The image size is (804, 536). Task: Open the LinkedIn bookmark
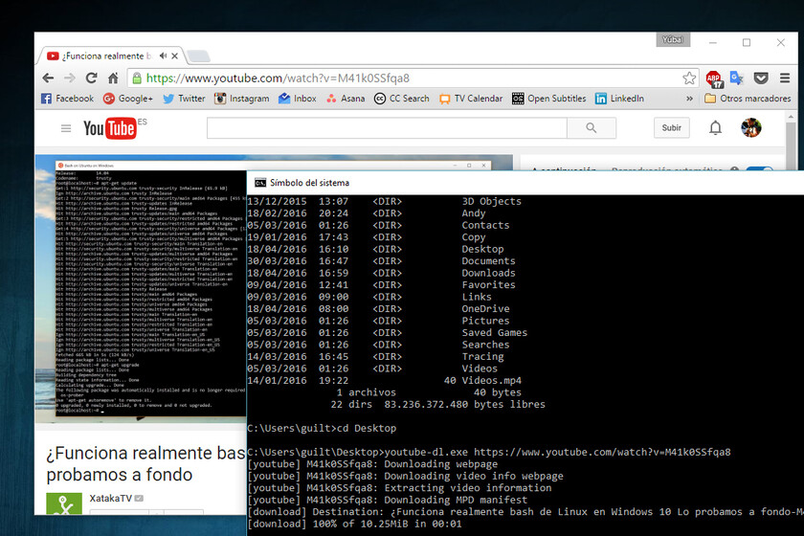619,99
